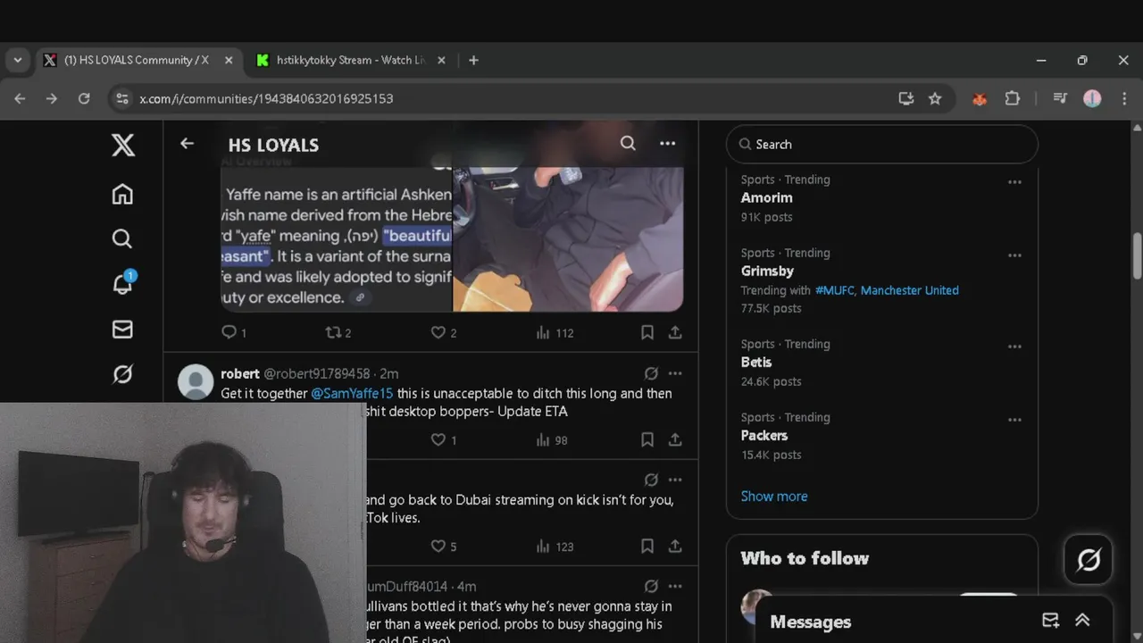Viewport: 1143px width, 643px height.
Task: Reload the page
Action: tap(84, 98)
